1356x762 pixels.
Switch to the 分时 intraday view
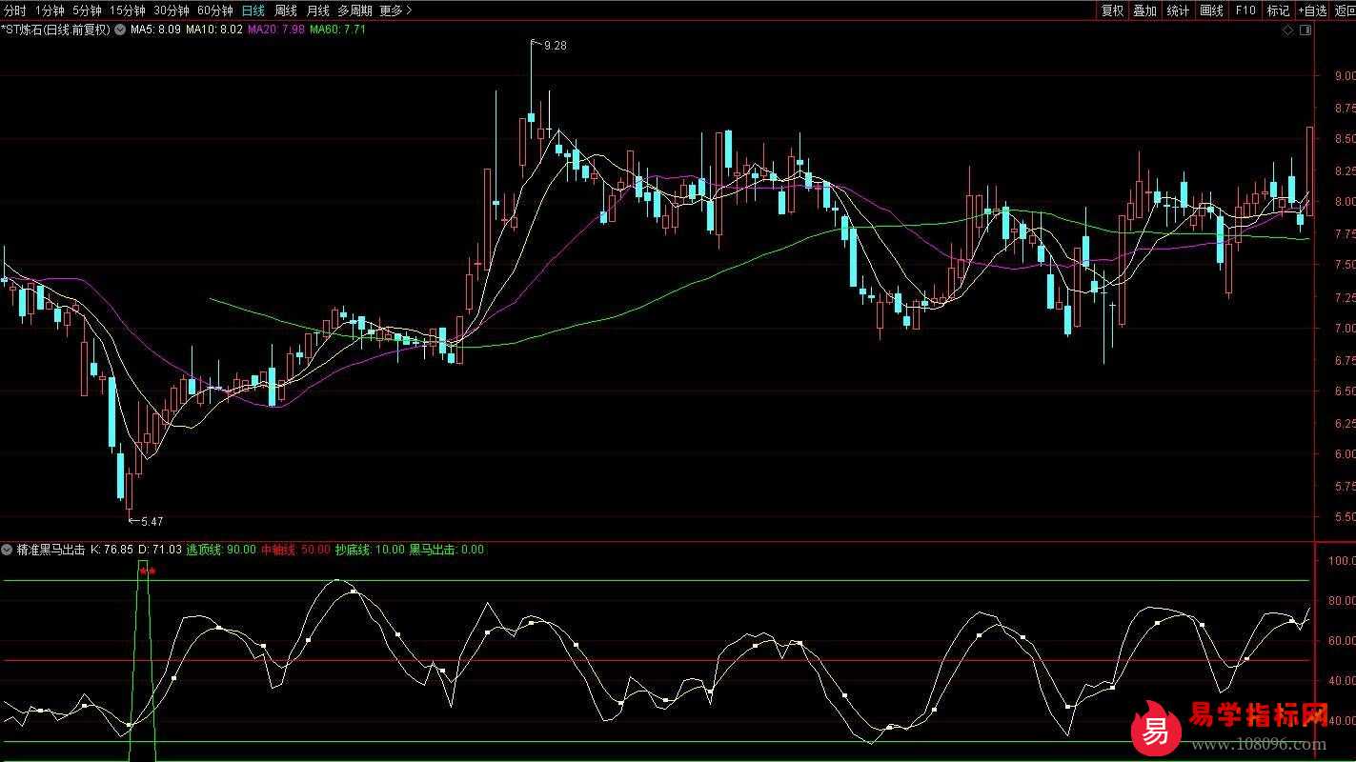click(15, 10)
